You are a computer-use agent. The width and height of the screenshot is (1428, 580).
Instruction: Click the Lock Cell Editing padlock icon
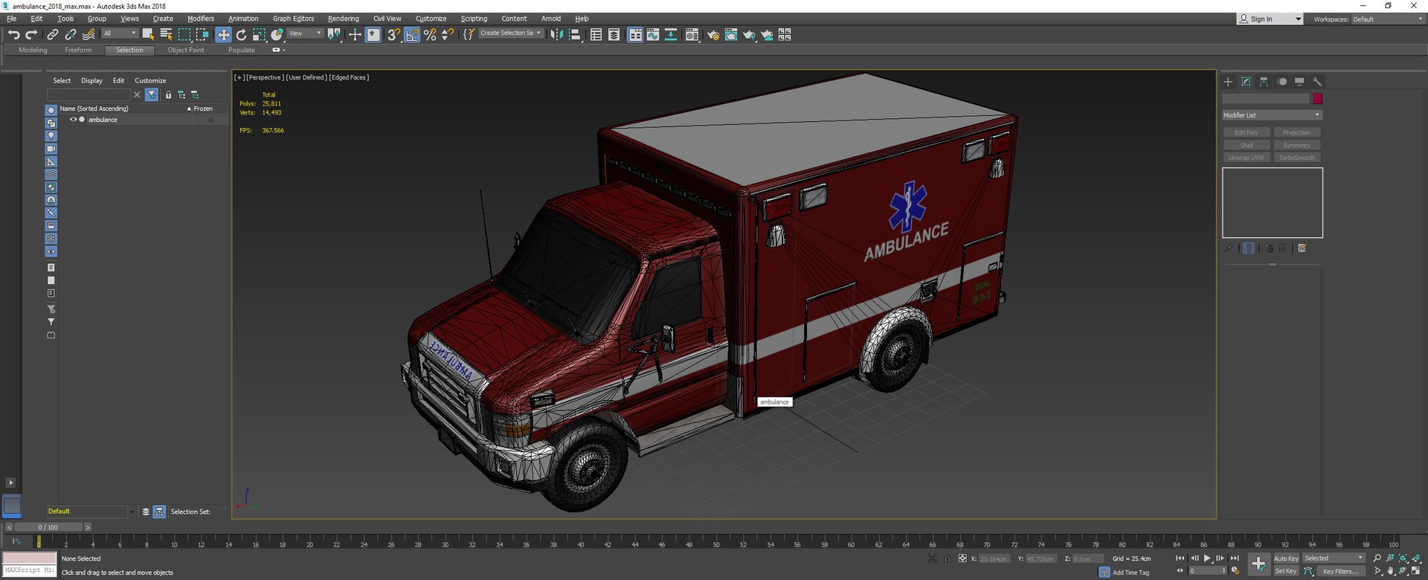(x=168, y=95)
